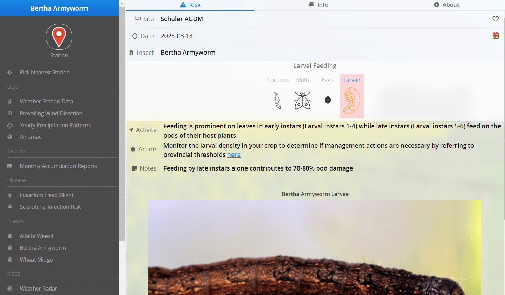This screenshot has height=295, width=505.
Task: Click the icon beside Sclerotinia Infection Risk
Action: pyautogui.click(x=10, y=207)
